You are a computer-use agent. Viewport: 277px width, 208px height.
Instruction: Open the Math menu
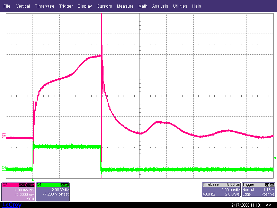pyautogui.click(x=143, y=6)
